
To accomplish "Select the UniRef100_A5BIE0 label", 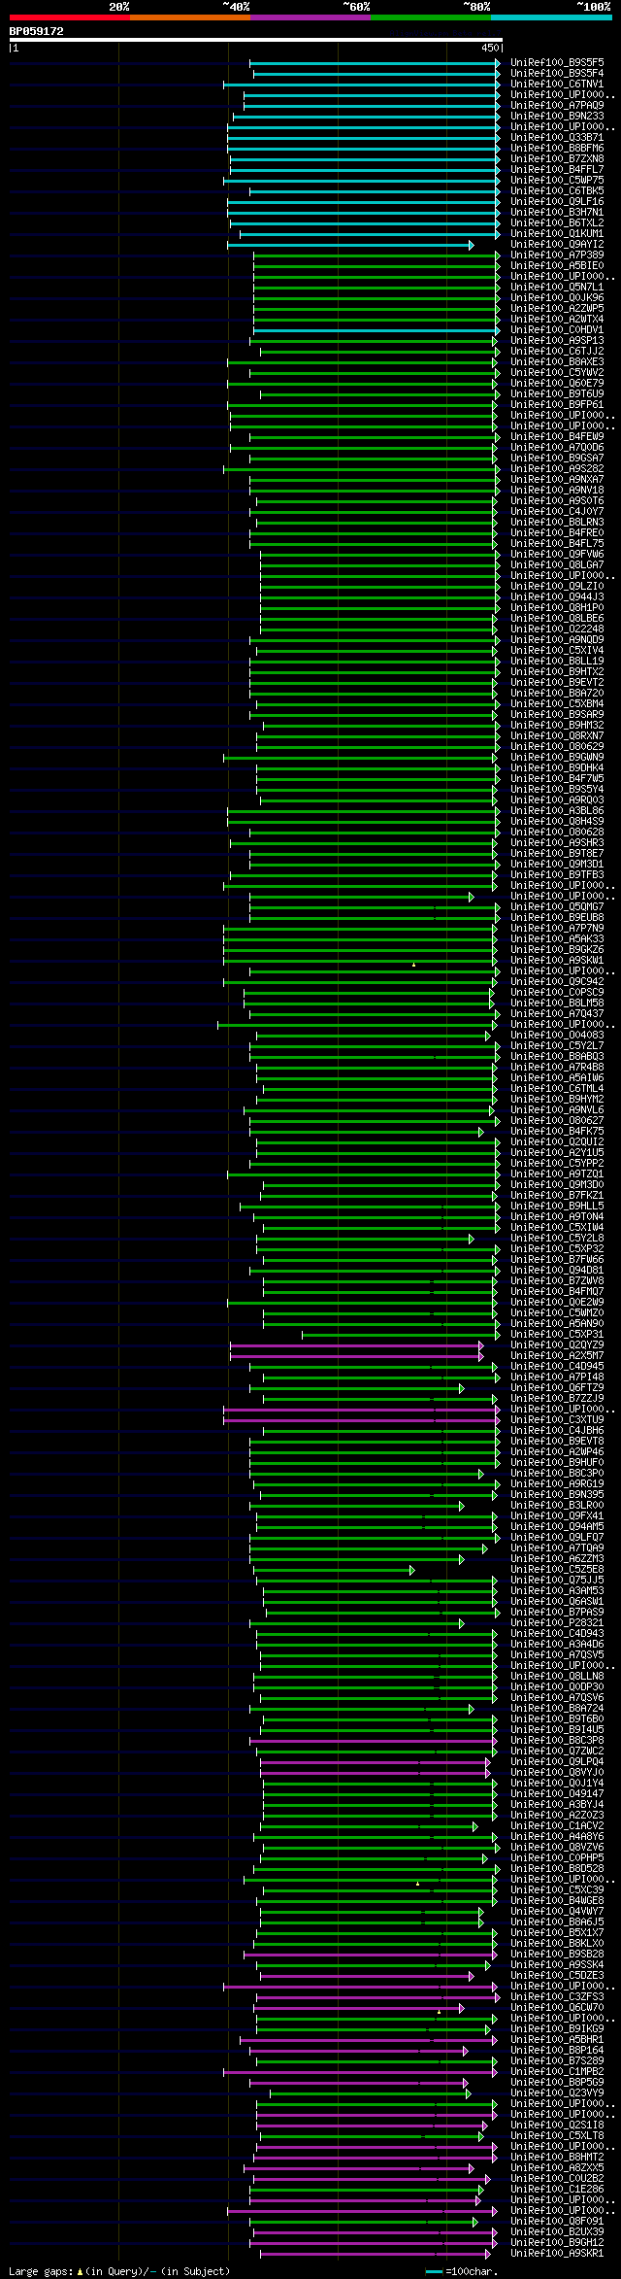I will 557,265.
